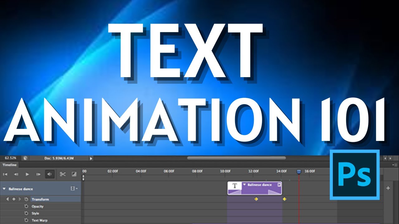Open the filmstrip dropdown on the Balinese dance track
The height and width of the screenshot is (224, 399).
pos(74,189)
